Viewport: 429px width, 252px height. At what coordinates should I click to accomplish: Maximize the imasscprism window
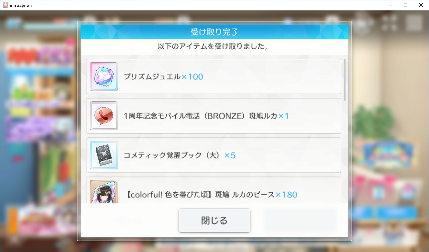pos(406,5)
